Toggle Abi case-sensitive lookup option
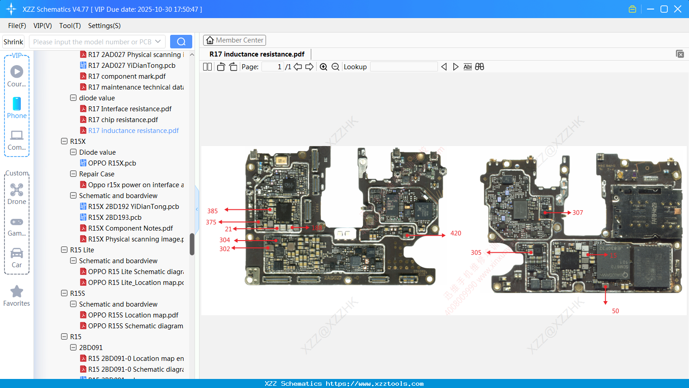The image size is (689, 388). pos(467,66)
